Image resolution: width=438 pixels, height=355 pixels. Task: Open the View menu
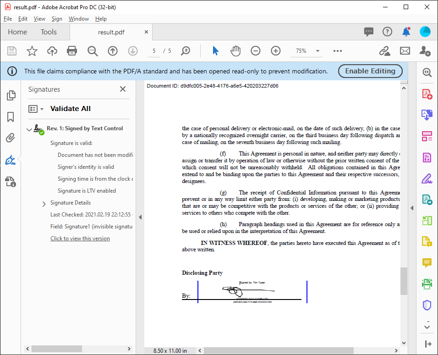(x=39, y=19)
